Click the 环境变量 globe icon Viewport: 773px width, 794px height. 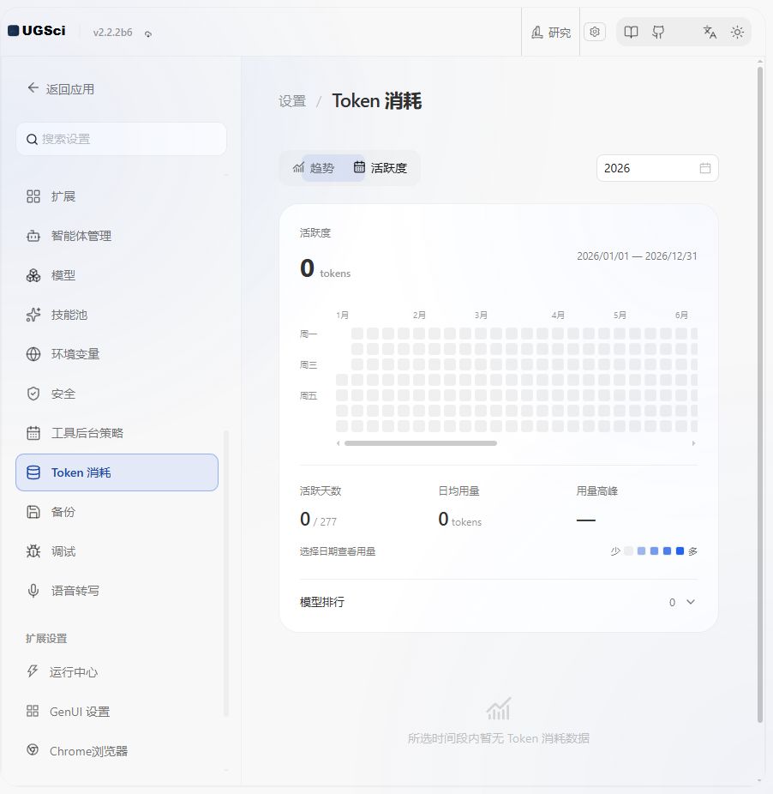[33, 354]
